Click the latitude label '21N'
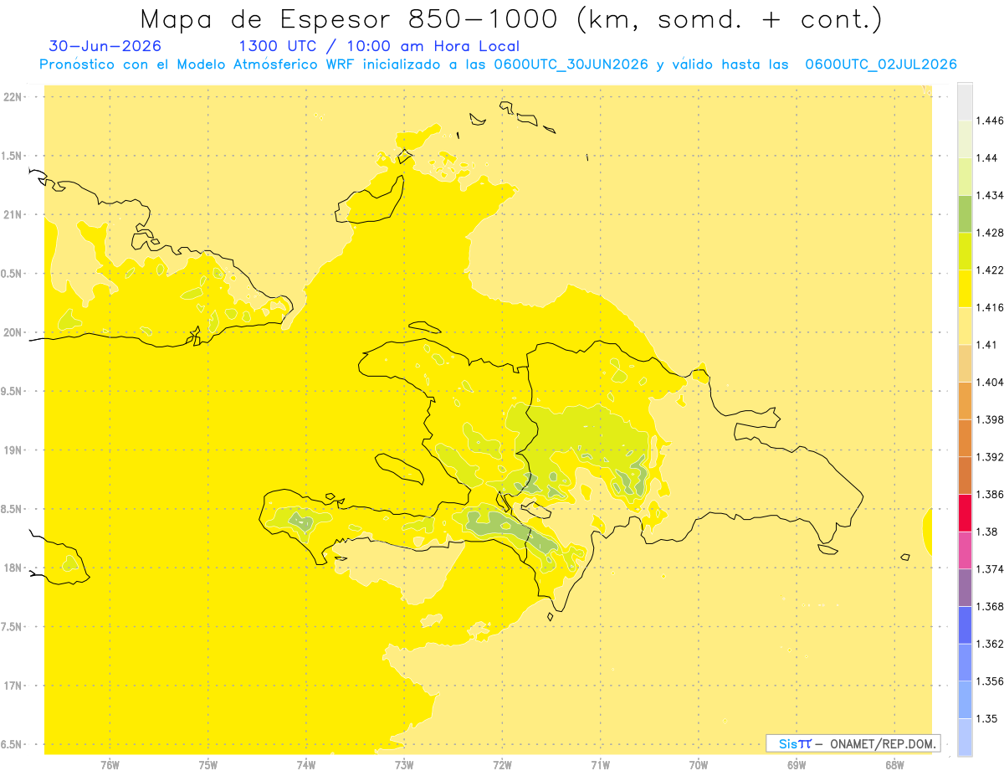The width and height of the screenshot is (1004, 776). tap(13, 214)
